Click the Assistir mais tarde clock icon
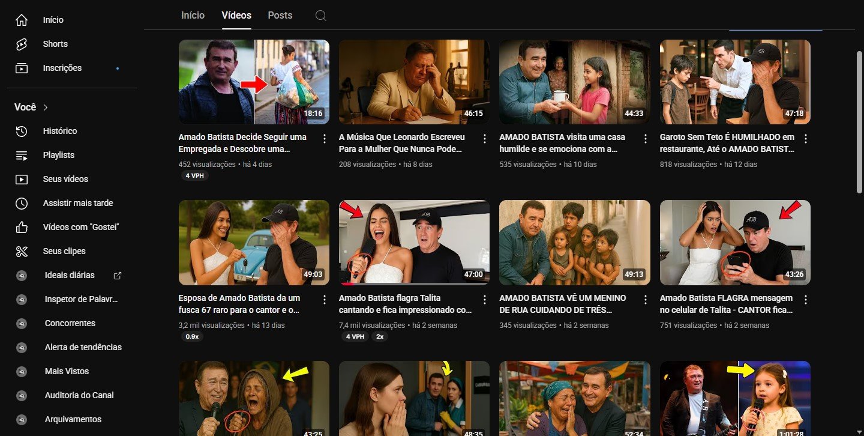The image size is (864, 436). pyautogui.click(x=22, y=203)
